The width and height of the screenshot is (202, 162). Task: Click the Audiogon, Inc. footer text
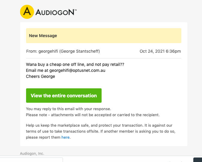pyautogui.click(x=32, y=154)
